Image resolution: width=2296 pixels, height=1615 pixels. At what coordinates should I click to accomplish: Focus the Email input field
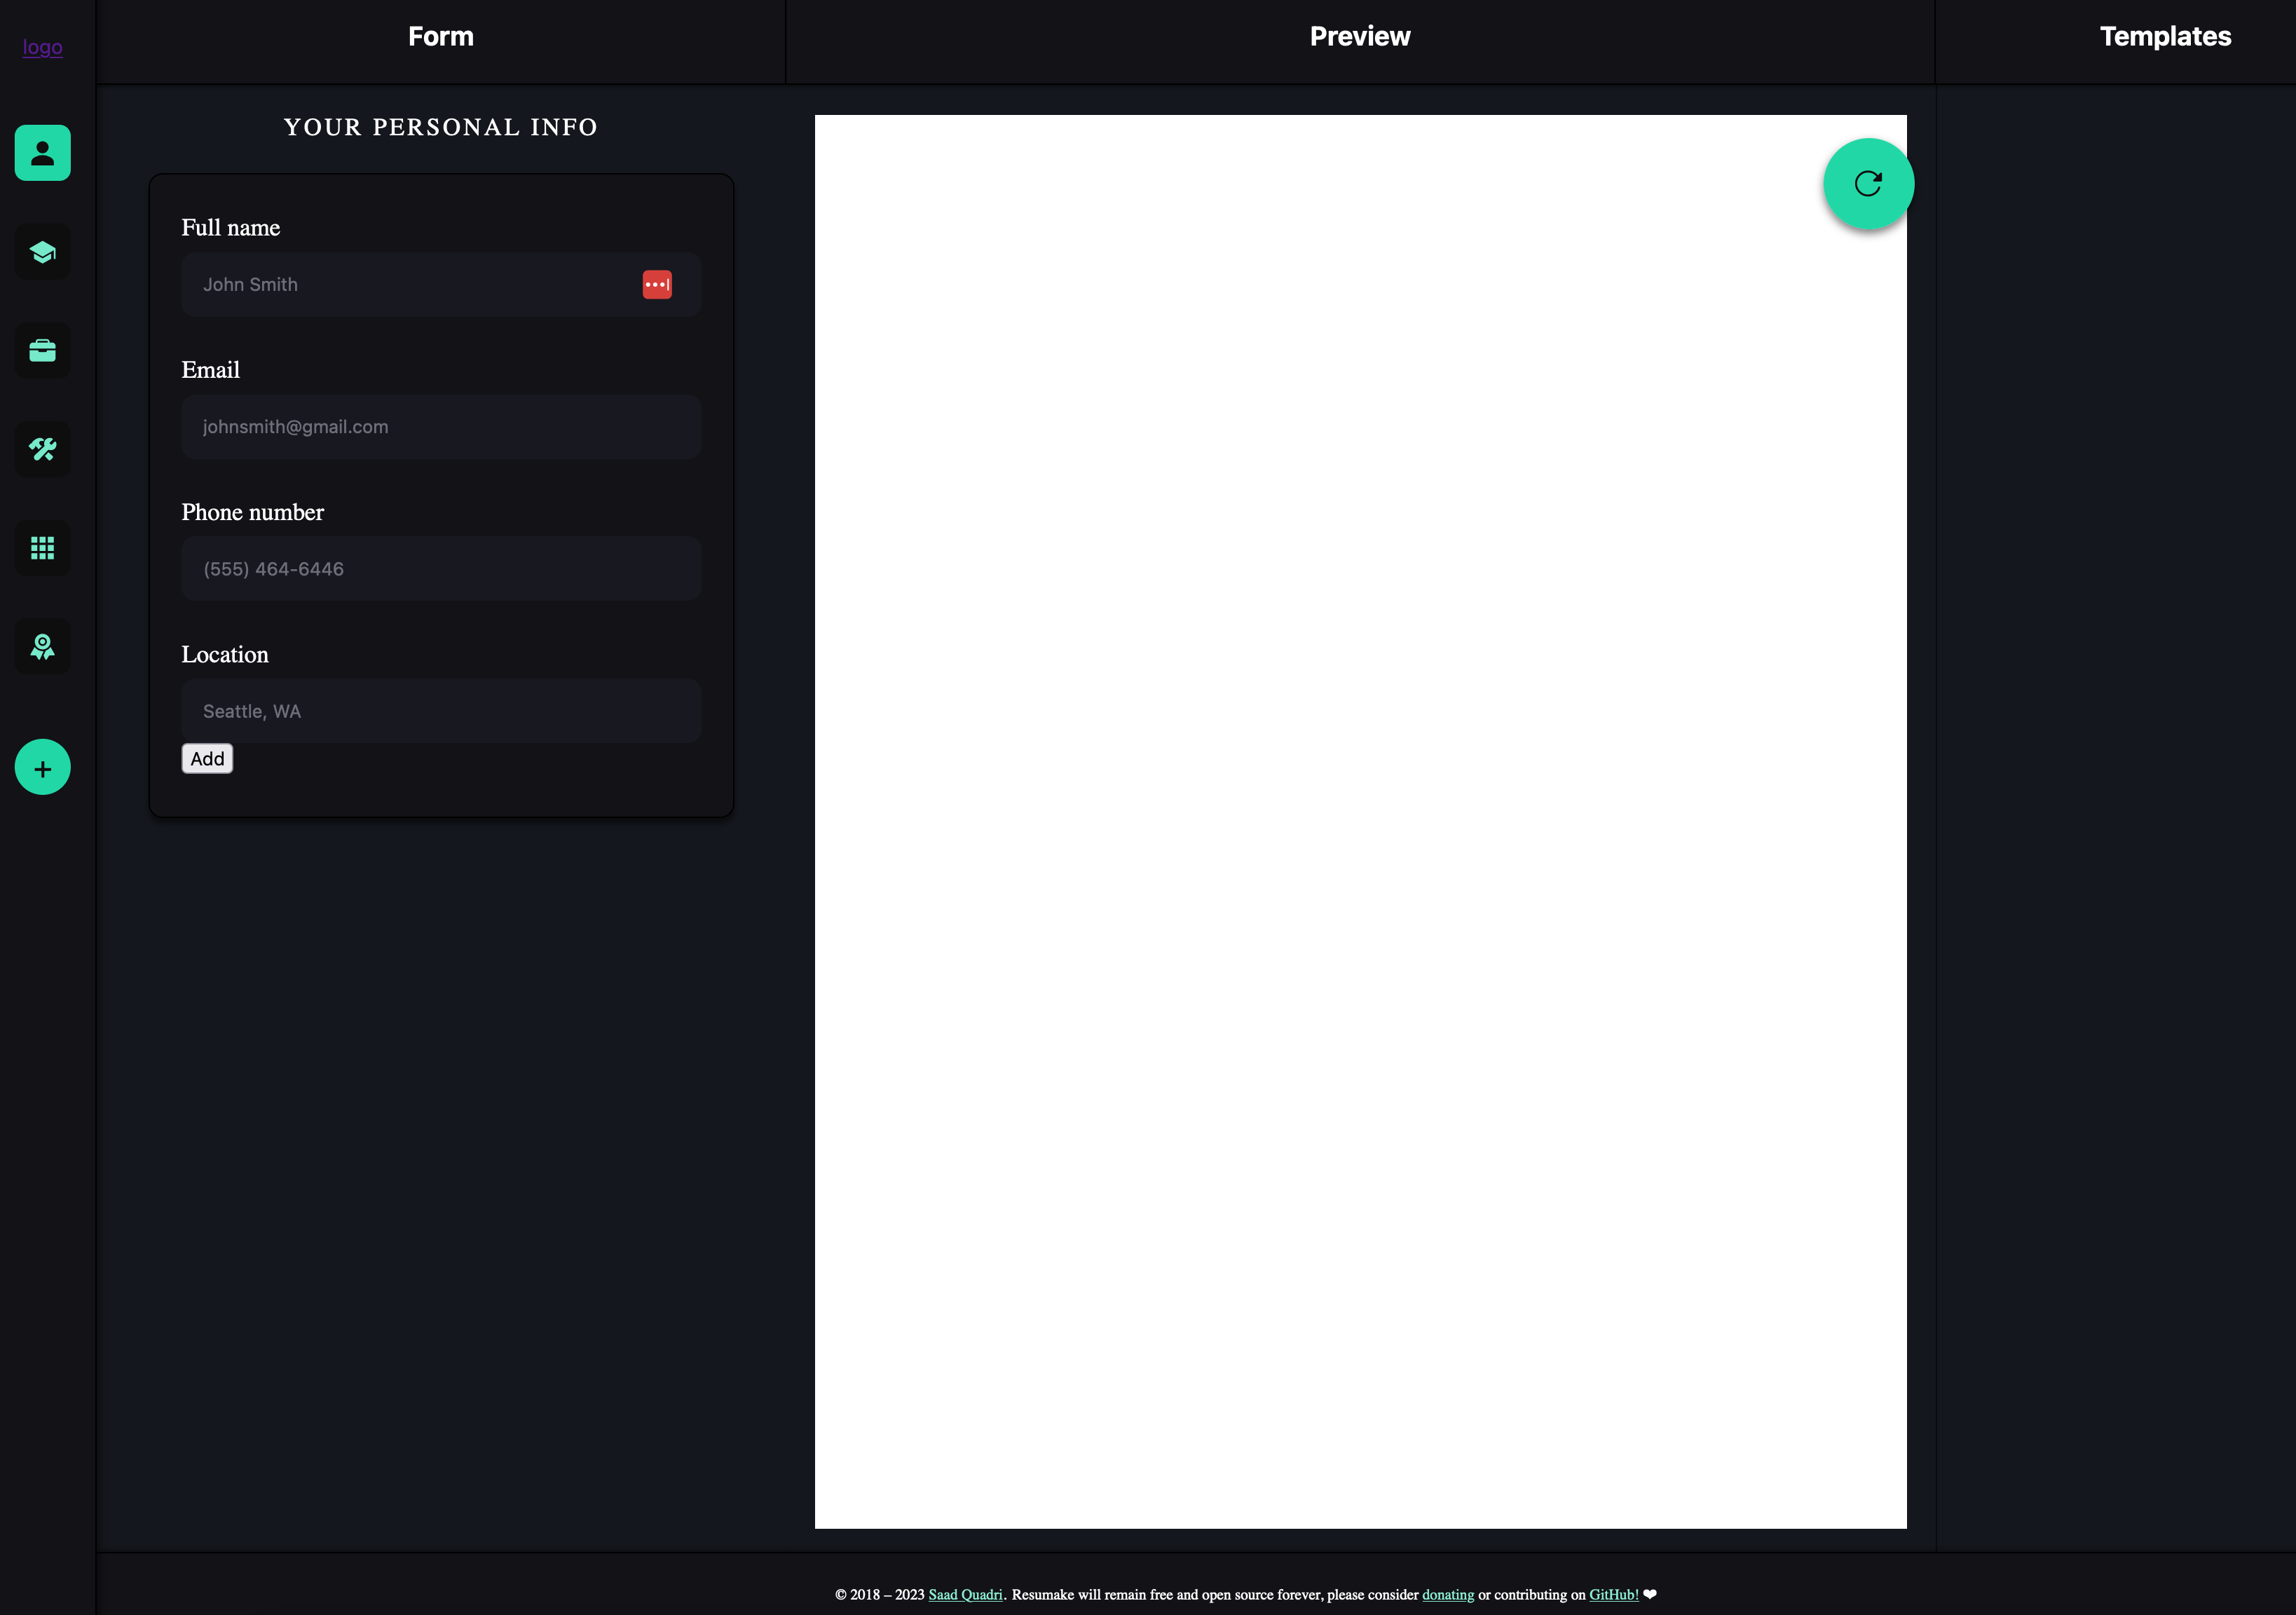(440, 427)
